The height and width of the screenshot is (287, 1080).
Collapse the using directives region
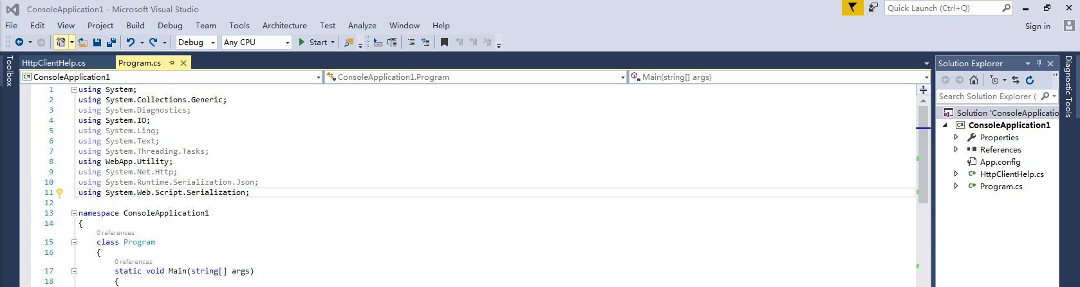[74, 90]
